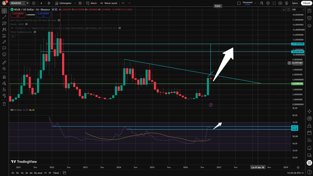Select the Tümü time range
313x176 pixels.
pos(56,173)
